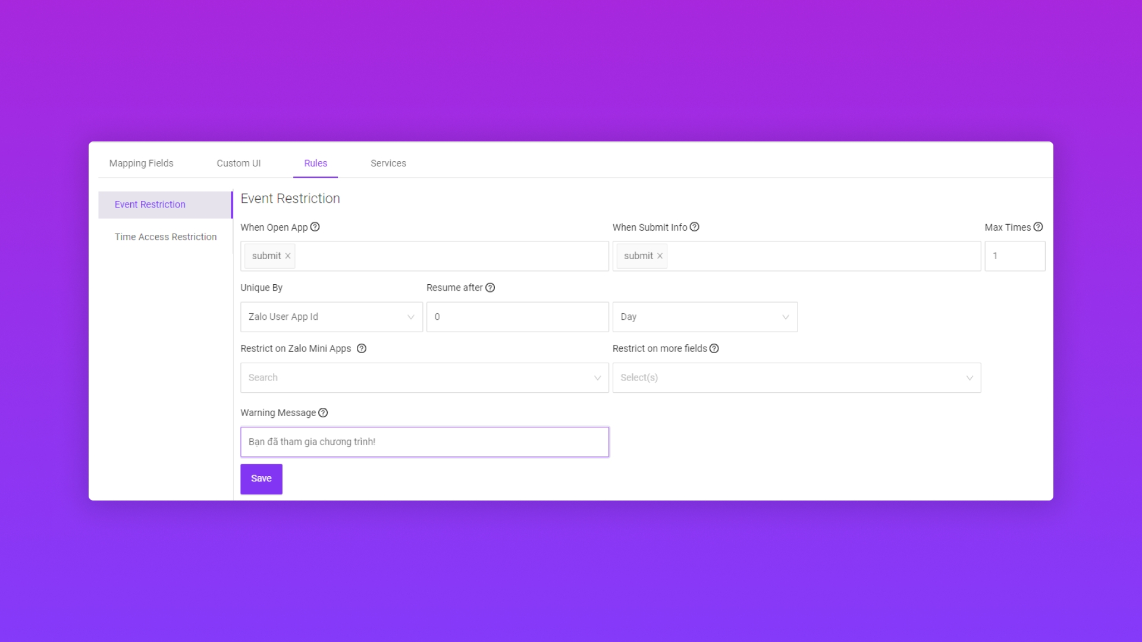Select Time Access Restriction in sidebar
The image size is (1142, 642).
point(165,237)
